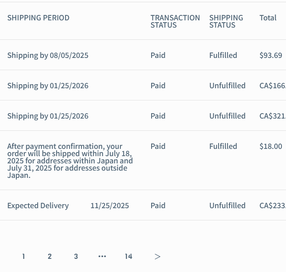Click the Shipping Status column header
The image size is (286, 272).
pyautogui.click(x=226, y=21)
